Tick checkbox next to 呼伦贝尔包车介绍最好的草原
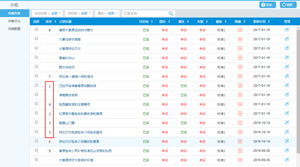Image resolution: width=300 pixels, height=167 pixels. click(36, 141)
